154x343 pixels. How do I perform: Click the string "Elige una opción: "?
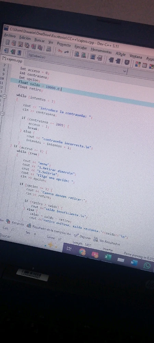click(55, 178)
